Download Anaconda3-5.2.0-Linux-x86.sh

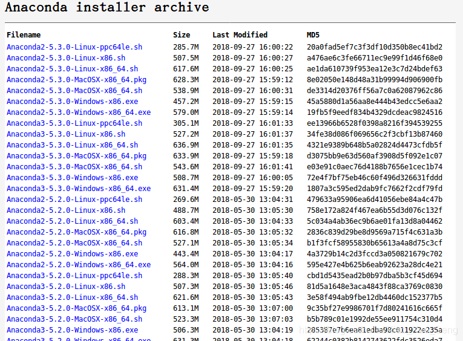click(66, 287)
